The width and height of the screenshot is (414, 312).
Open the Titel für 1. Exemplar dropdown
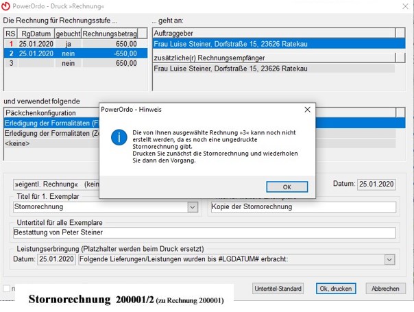[x=193, y=207]
